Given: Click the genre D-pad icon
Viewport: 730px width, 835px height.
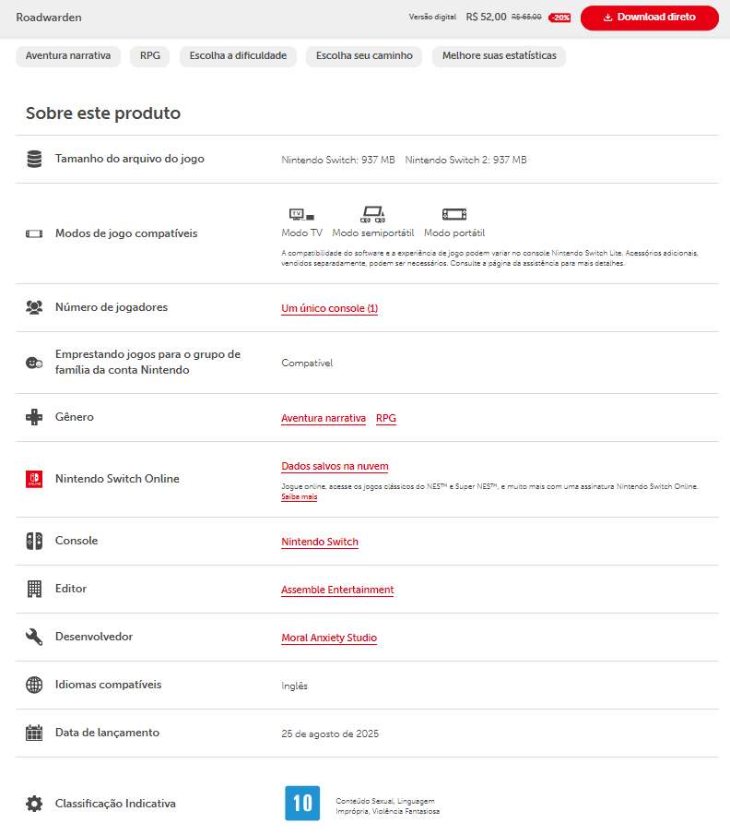Looking at the screenshot, I should 34,417.
